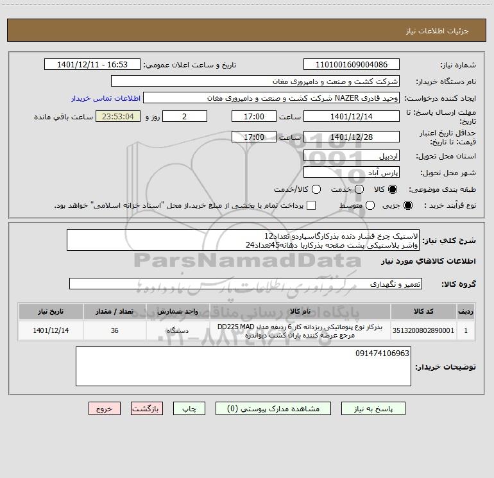Click the نام کالا column header

click(300, 312)
